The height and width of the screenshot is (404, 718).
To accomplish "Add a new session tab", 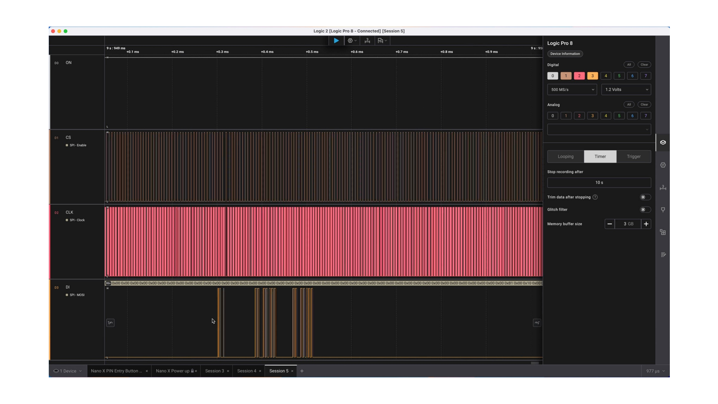I will click(302, 371).
